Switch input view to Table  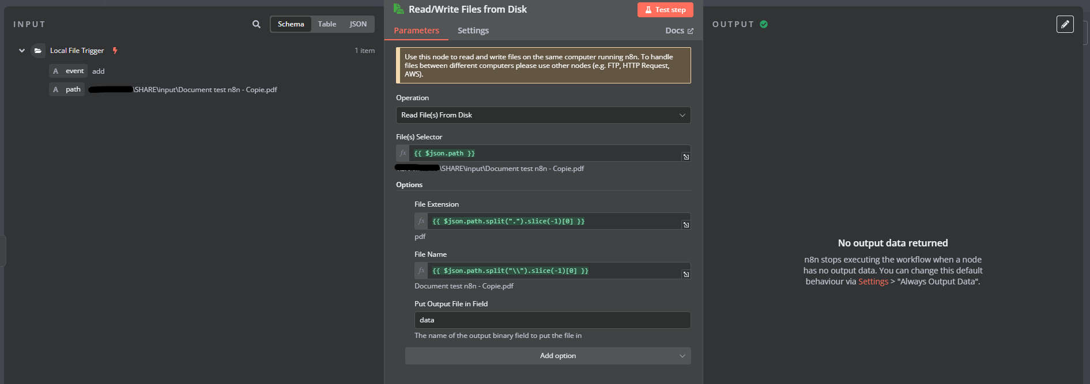pyautogui.click(x=327, y=24)
